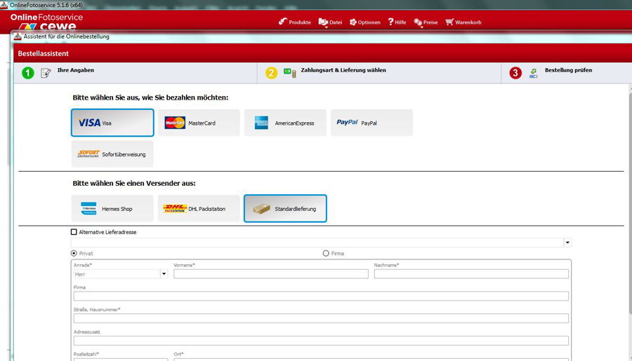The height and width of the screenshot is (361, 632).
Task: Select the Privat radio button
Action: coord(74,253)
